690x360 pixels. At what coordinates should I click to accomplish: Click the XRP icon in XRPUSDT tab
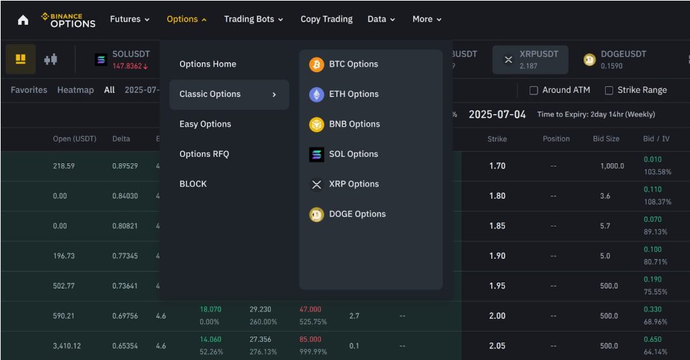pos(508,59)
